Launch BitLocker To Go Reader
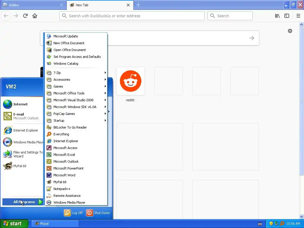The height and width of the screenshot is (228, 304). pyautogui.click(x=76, y=127)
